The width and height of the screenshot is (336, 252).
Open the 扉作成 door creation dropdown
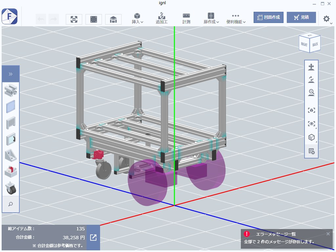[x=211, y=18]
